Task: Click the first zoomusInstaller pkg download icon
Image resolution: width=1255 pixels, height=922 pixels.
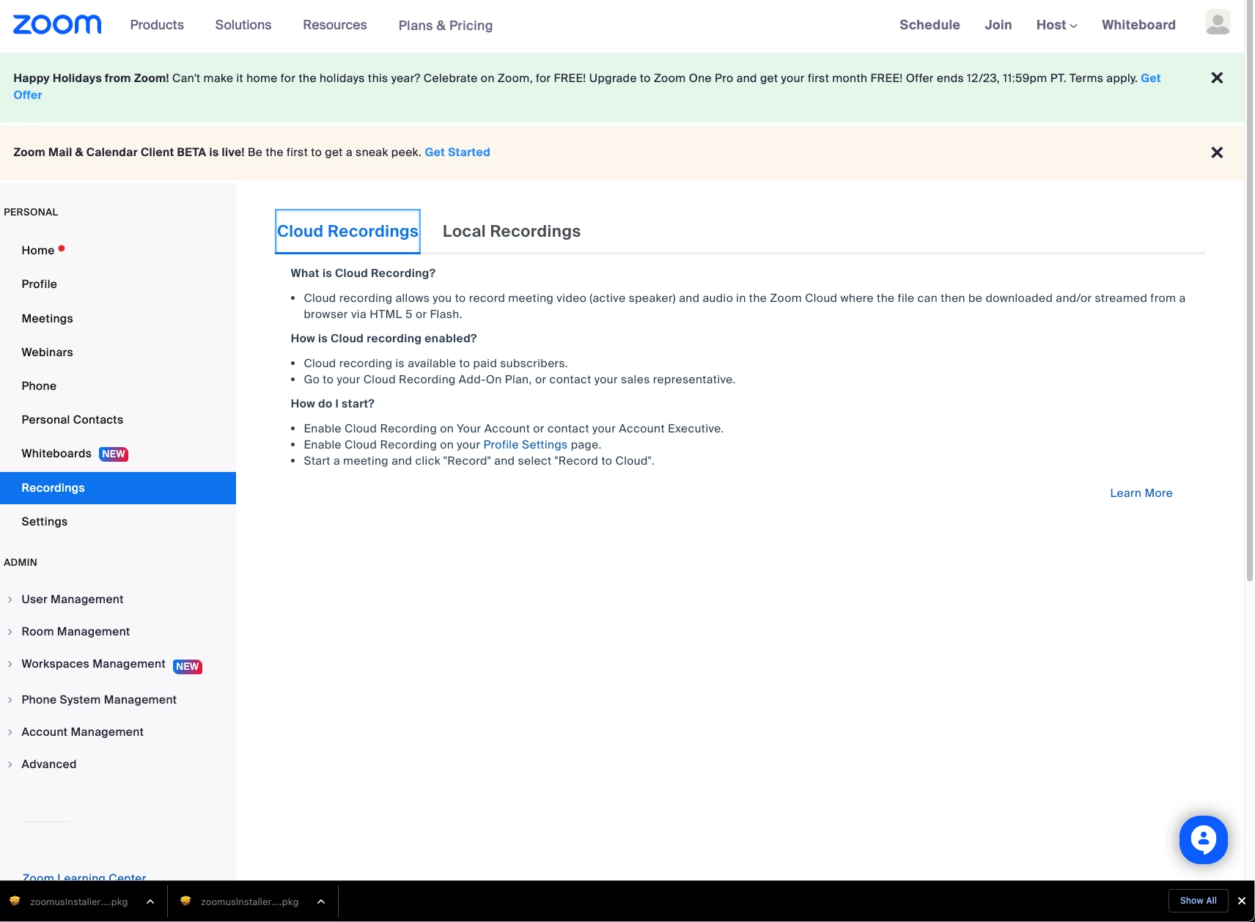Action: point(15,901)
